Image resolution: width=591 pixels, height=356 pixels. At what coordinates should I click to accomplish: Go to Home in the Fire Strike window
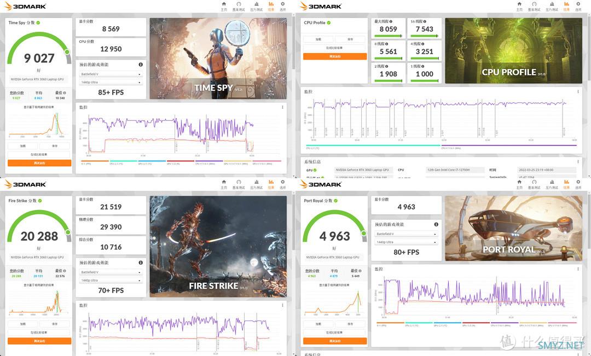224,184
